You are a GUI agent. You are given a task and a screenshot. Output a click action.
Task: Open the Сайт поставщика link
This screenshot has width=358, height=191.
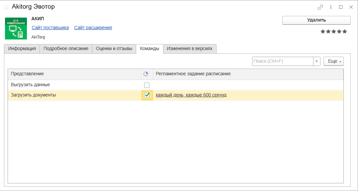[50, 28]
